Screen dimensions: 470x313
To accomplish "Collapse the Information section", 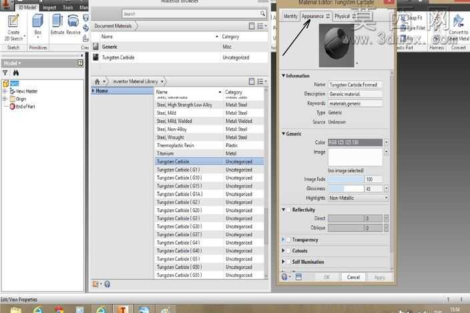I will point(283,76).
